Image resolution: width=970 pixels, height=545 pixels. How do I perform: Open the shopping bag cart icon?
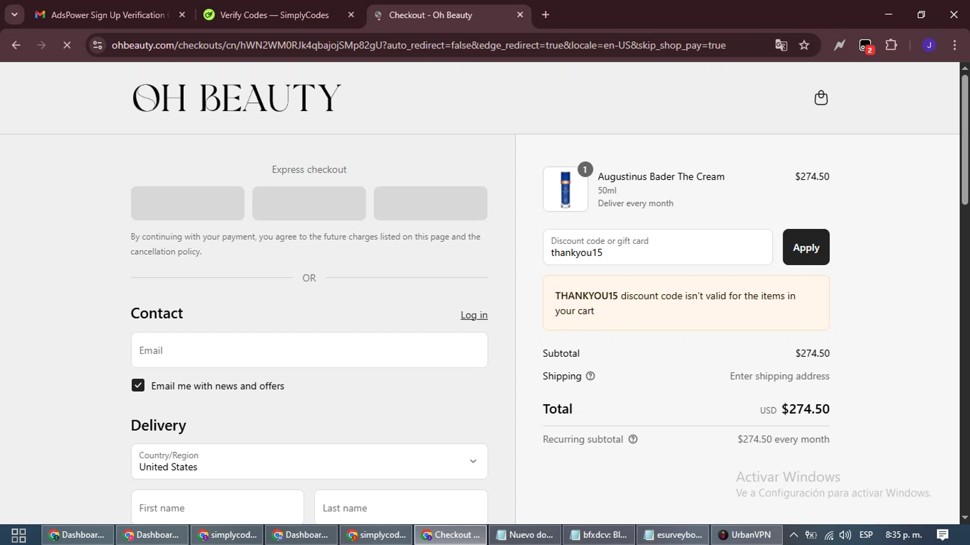click(x=821, y=98)
